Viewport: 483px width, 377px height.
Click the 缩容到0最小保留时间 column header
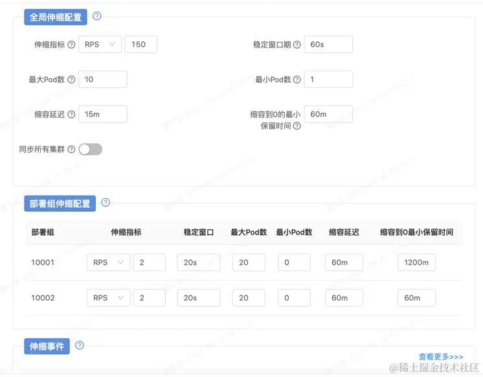pos(416,232)
